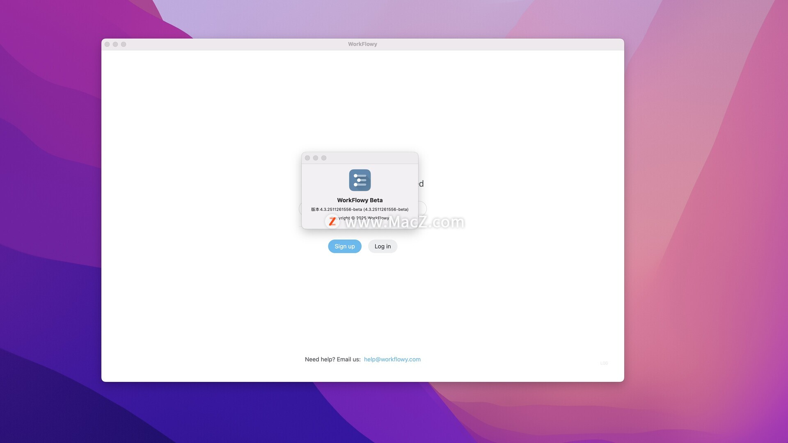Screen dimensions: 788x443
Task: Click the WorkFlowy Beta name label
Action: [360, 200]
